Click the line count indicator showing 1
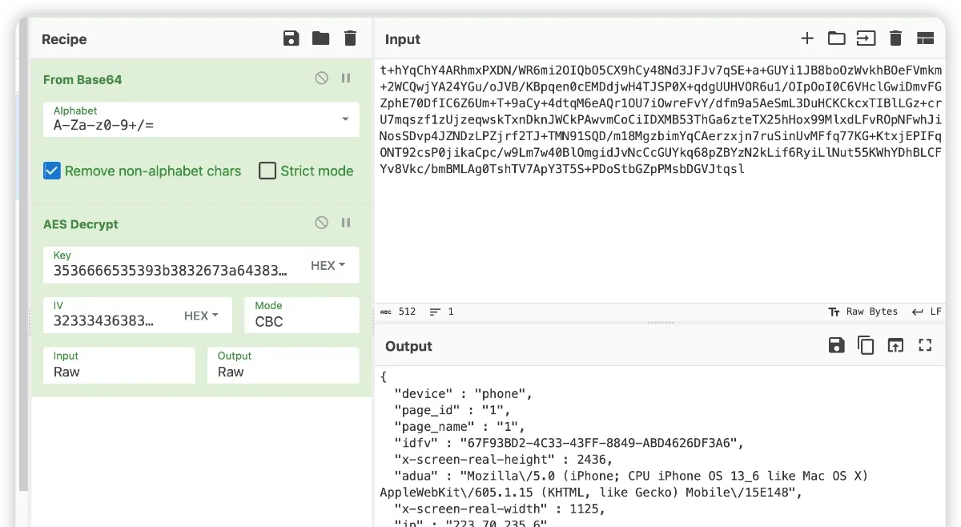 (442, 312)
